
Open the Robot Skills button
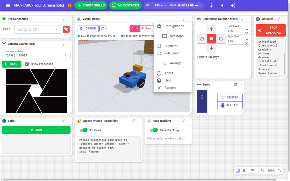coord(91,5)
